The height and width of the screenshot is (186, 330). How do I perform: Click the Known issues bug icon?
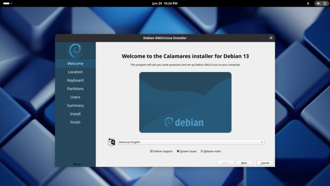pyautogui.click(x=178, y=151)
